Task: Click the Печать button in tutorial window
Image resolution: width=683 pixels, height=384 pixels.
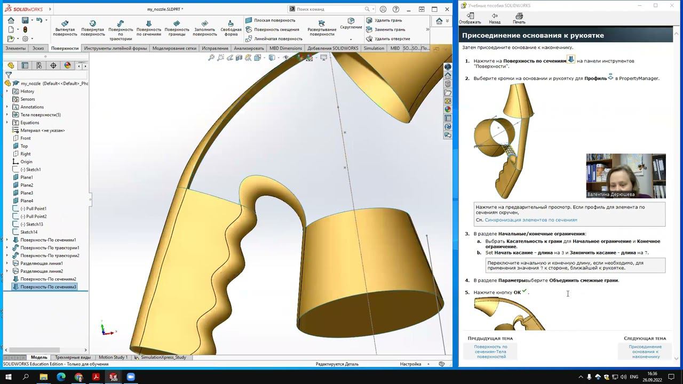Action: (x=519, y=19)
